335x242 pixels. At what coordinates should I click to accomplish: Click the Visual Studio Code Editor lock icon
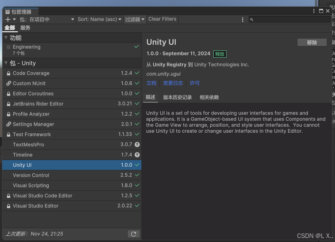[9, 196]
